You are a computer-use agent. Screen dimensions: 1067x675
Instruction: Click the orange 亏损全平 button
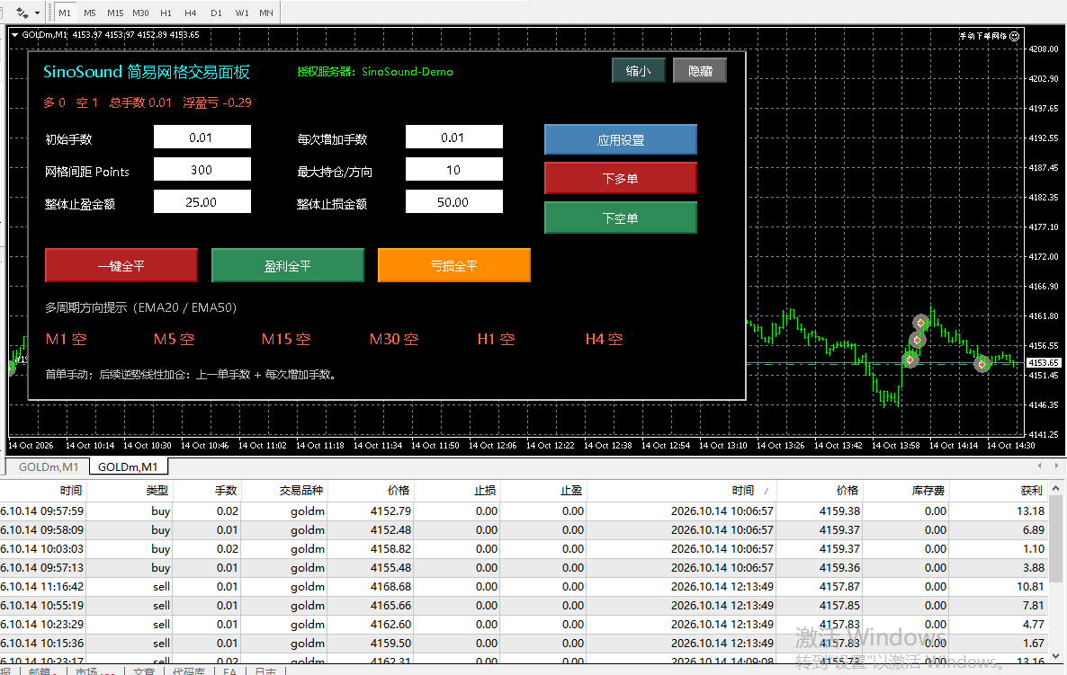point(454,266)
